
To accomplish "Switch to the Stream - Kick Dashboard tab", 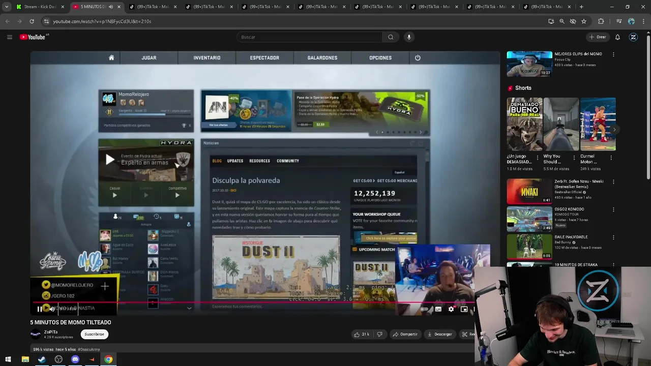I will [40, 7].
